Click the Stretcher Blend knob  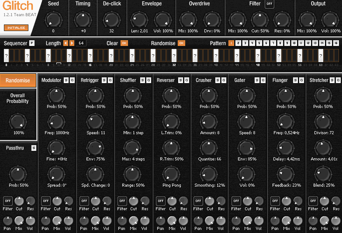point(323,174)
